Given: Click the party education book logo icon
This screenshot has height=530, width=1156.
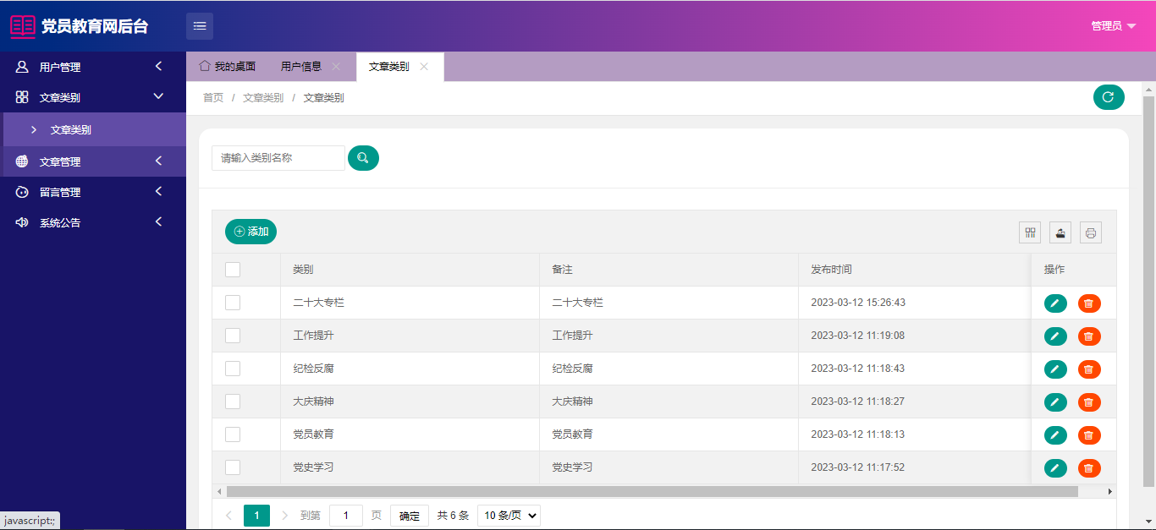Looking at the screenshot, I should [x=23, y=26].
